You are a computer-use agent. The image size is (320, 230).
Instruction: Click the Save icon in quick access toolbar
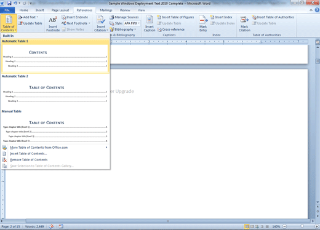9,3
